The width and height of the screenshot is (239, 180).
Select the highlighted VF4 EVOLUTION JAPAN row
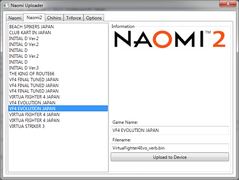58,108
